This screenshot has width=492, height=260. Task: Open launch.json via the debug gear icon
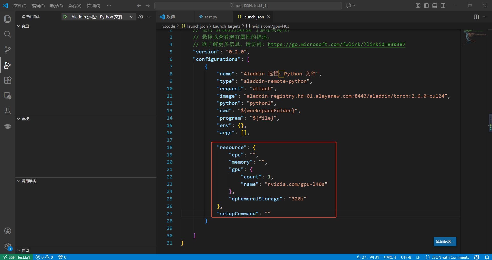(141, 17)
